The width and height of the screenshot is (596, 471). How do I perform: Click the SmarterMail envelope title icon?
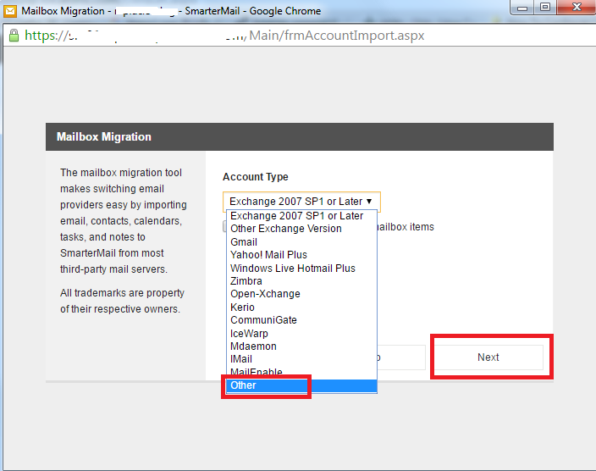[x=10, y=11]
